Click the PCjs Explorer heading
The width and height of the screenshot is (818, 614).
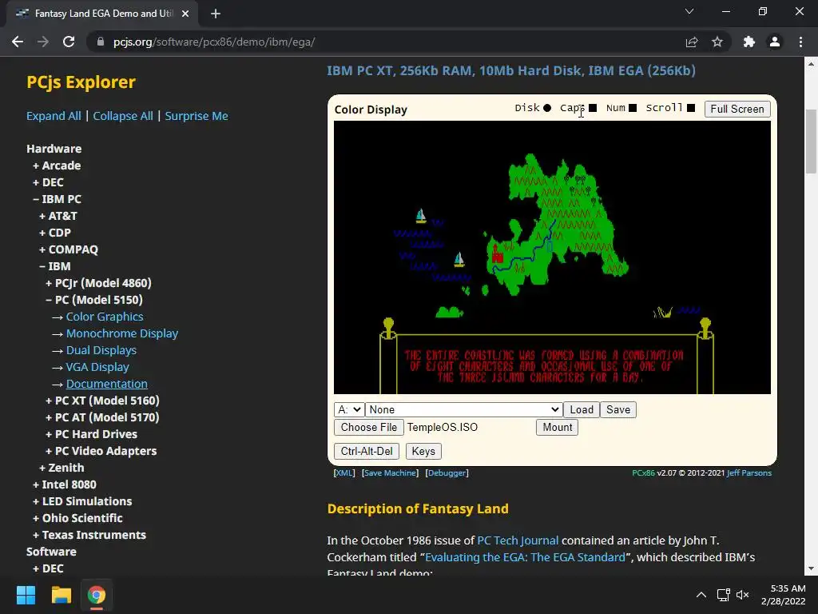(81, 82)
